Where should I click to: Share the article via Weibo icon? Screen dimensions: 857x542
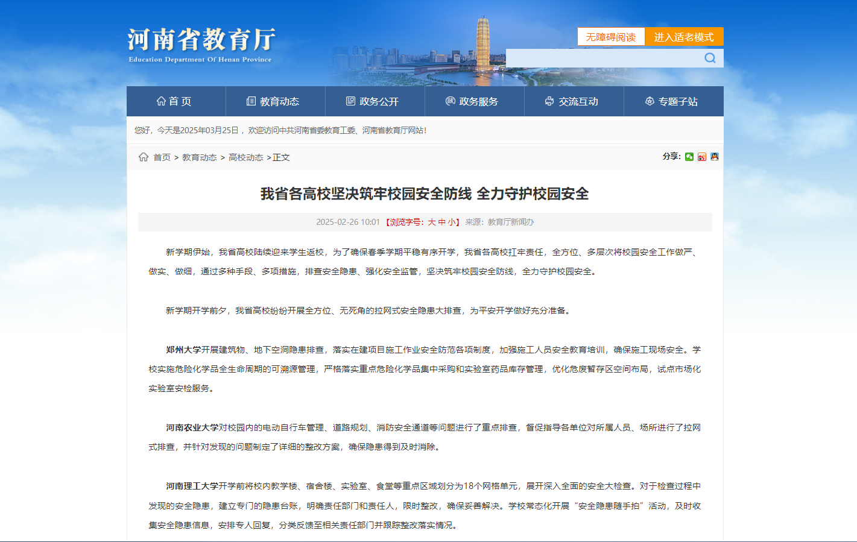coord(701,157)
